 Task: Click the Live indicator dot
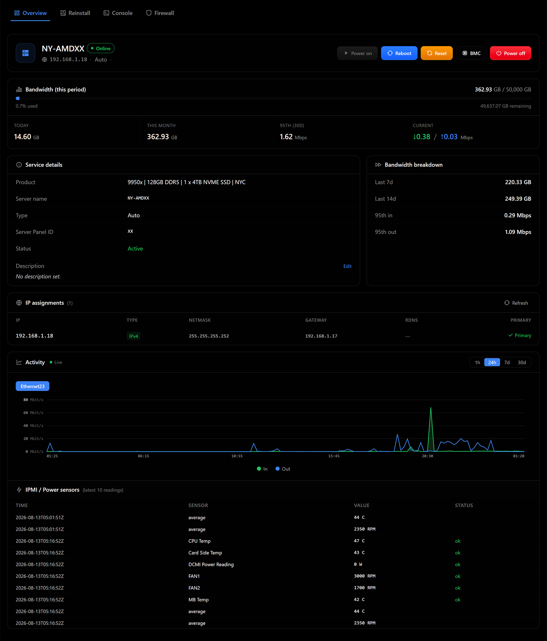point(51,362)
